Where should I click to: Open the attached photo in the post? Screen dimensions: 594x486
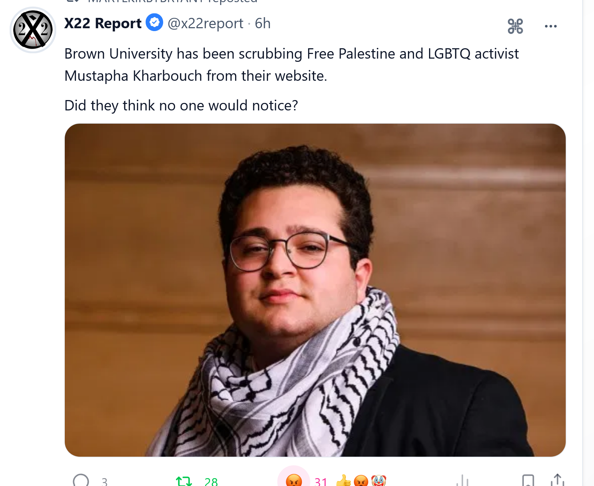[x=315, y=290]
